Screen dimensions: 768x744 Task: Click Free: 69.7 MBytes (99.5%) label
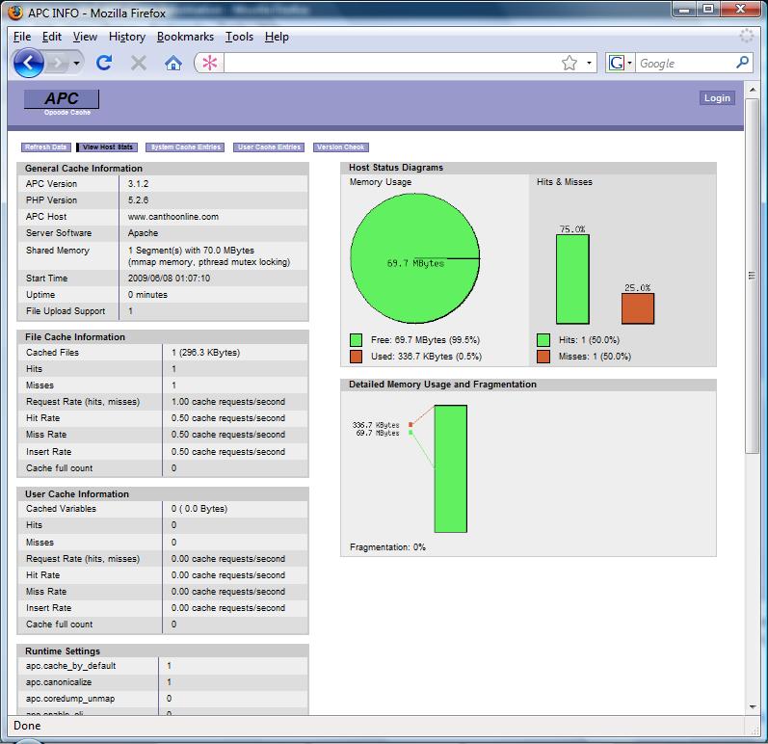425,340
